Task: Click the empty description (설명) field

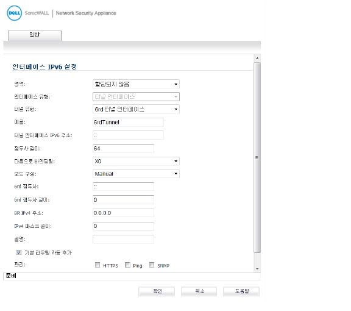Action: pyautogui.click(x=123, y=239)
